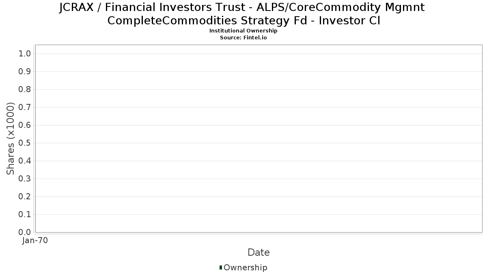The image size is (487, 274).
Task: Click the 0.9 y-axis tick label
Action: 25,72
